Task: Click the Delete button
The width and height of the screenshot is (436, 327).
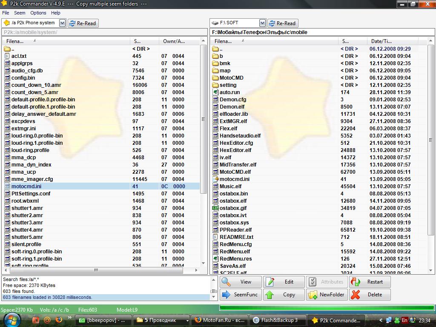Action: (x=370, y=295)
